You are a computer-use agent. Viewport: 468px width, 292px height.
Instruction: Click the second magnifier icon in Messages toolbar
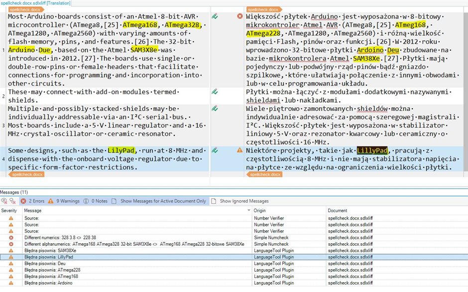pyautogui.click(x=12, y=201)
